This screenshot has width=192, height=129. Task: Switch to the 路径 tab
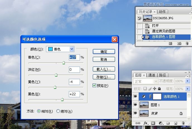(x=162, y=75)
